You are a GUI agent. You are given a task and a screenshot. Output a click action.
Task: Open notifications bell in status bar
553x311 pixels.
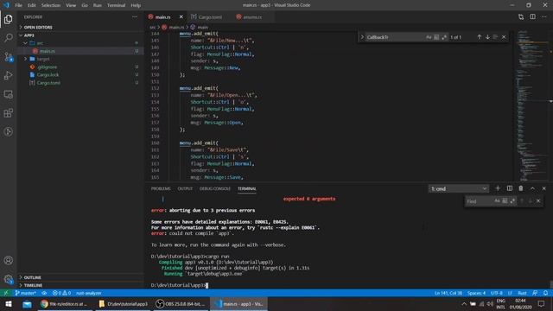(x=545, y=293)
